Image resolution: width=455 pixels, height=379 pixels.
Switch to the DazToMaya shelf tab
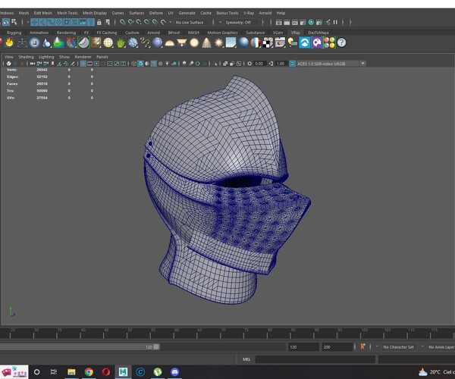click(x=318, y=33)
